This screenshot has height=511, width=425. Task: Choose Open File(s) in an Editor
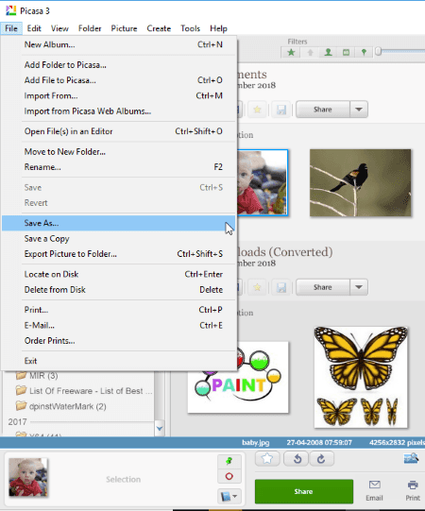[119, 131]
